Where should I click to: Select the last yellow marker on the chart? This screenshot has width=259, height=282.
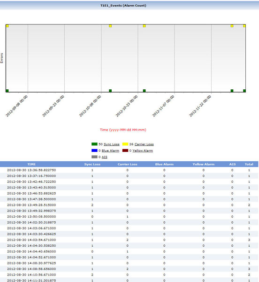pos(244,26)
